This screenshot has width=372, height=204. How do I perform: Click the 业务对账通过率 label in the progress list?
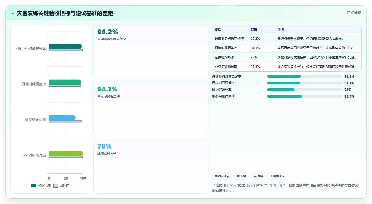223,97
